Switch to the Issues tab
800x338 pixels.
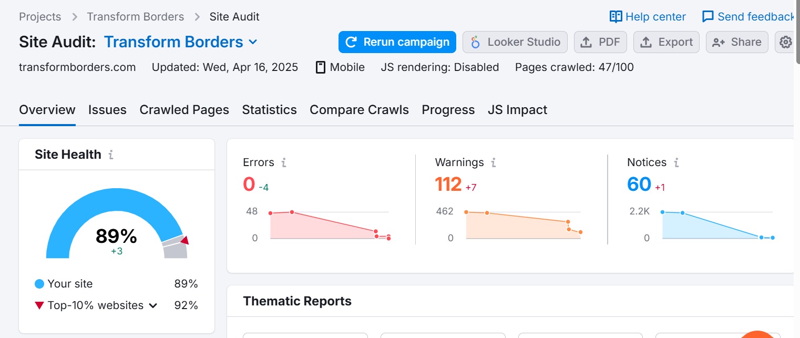click(107, 110)
